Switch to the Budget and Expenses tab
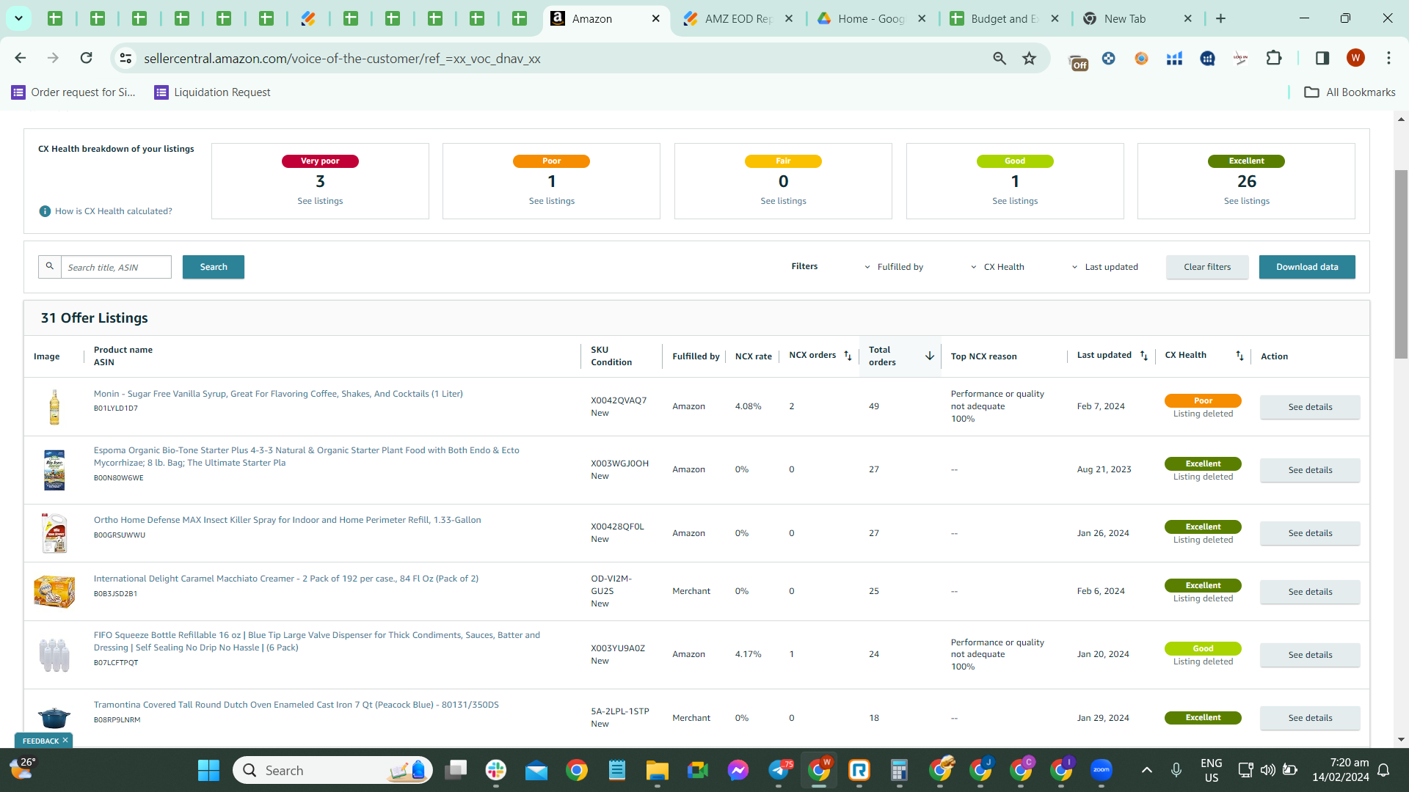The height and width of the screenshot is (792, 1409). (x=1003, y=19)
